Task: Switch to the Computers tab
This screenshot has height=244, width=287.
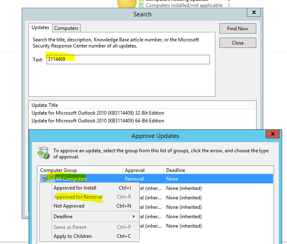Action: tap(66, 28)
